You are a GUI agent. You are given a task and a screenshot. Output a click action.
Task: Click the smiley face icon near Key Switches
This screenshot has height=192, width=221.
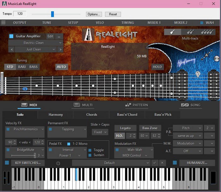58,163
